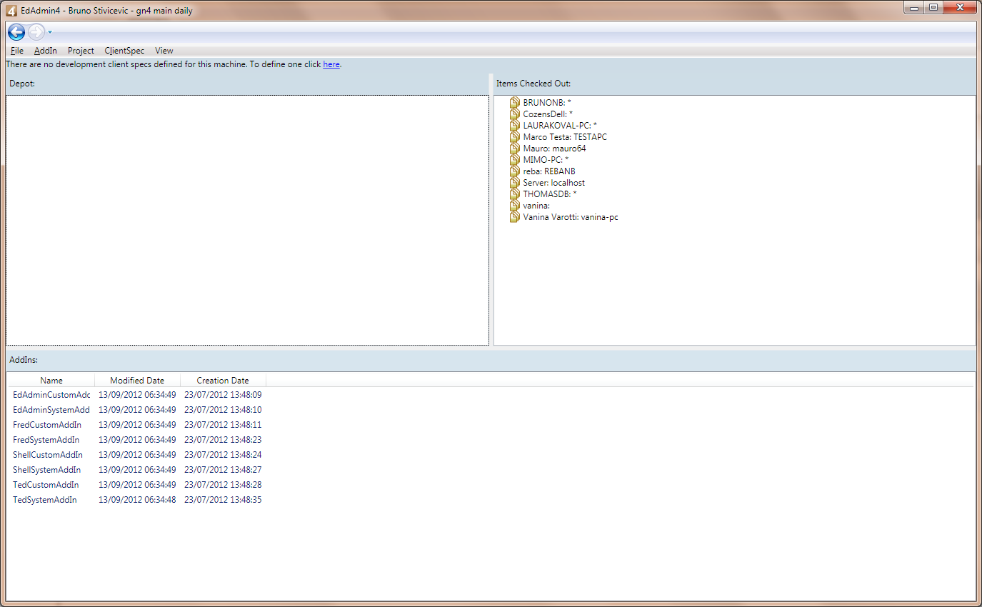
Task: Select 'MIMO-PC: *' item
Action: [546, 160]
